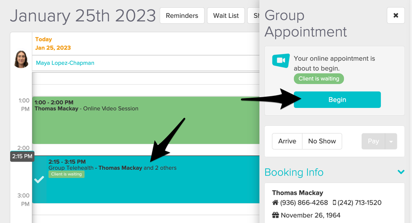The height and width of the screenshot is (223, 412).
Task: Open the Pay dropdown arrow
Action: 392,141
